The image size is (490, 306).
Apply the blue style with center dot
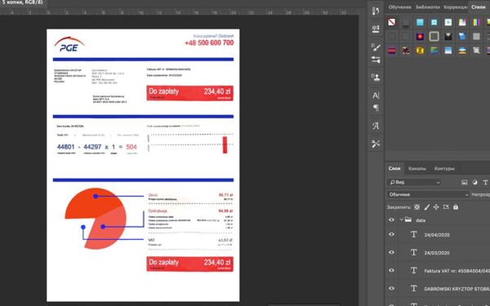[x=434, y=22]
